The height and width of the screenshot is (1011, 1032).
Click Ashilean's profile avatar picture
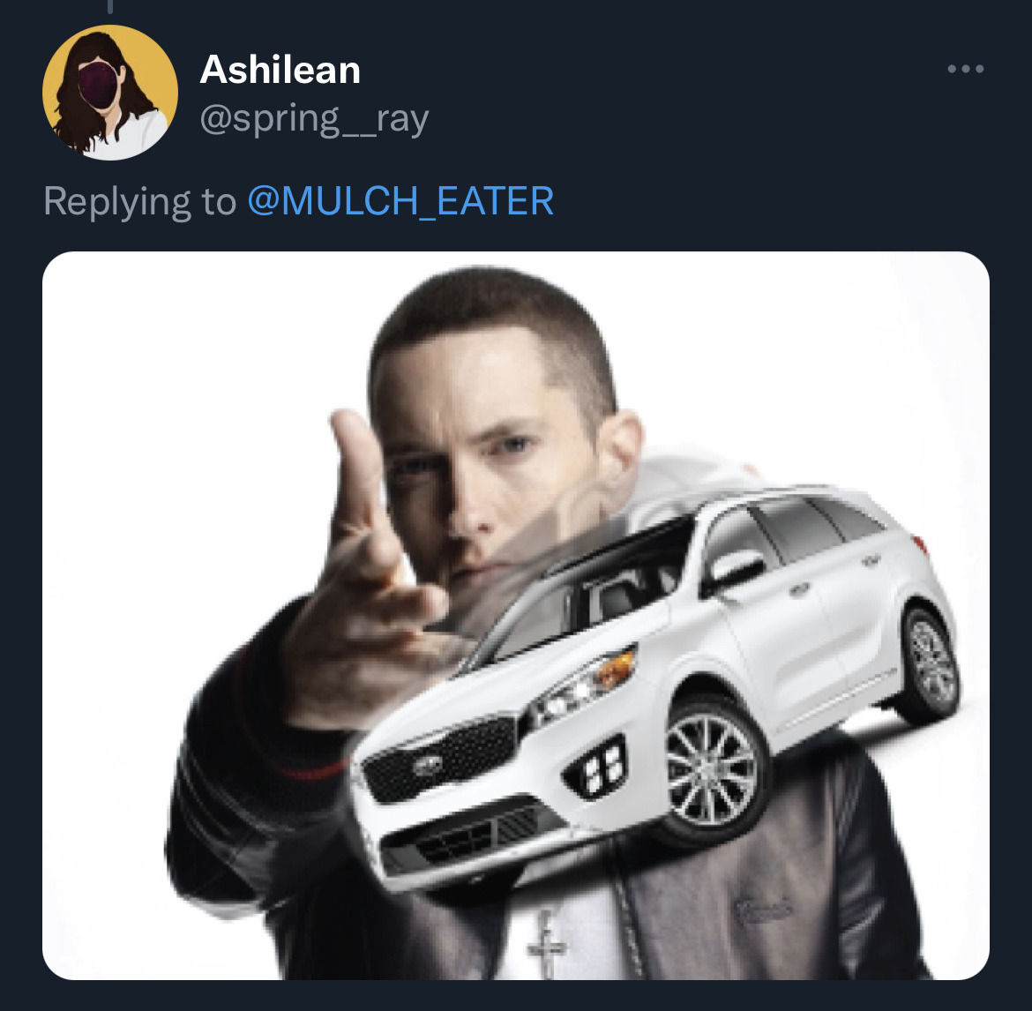coord(110,93)
